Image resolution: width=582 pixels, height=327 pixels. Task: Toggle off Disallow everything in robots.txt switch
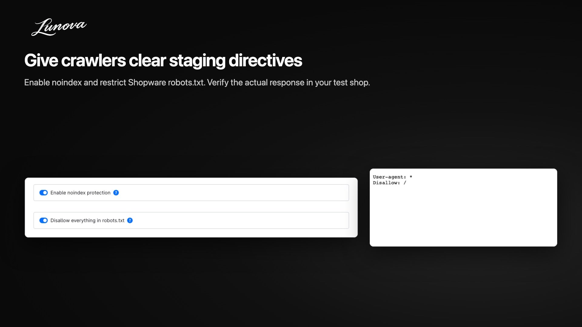[x=43, y=220]
